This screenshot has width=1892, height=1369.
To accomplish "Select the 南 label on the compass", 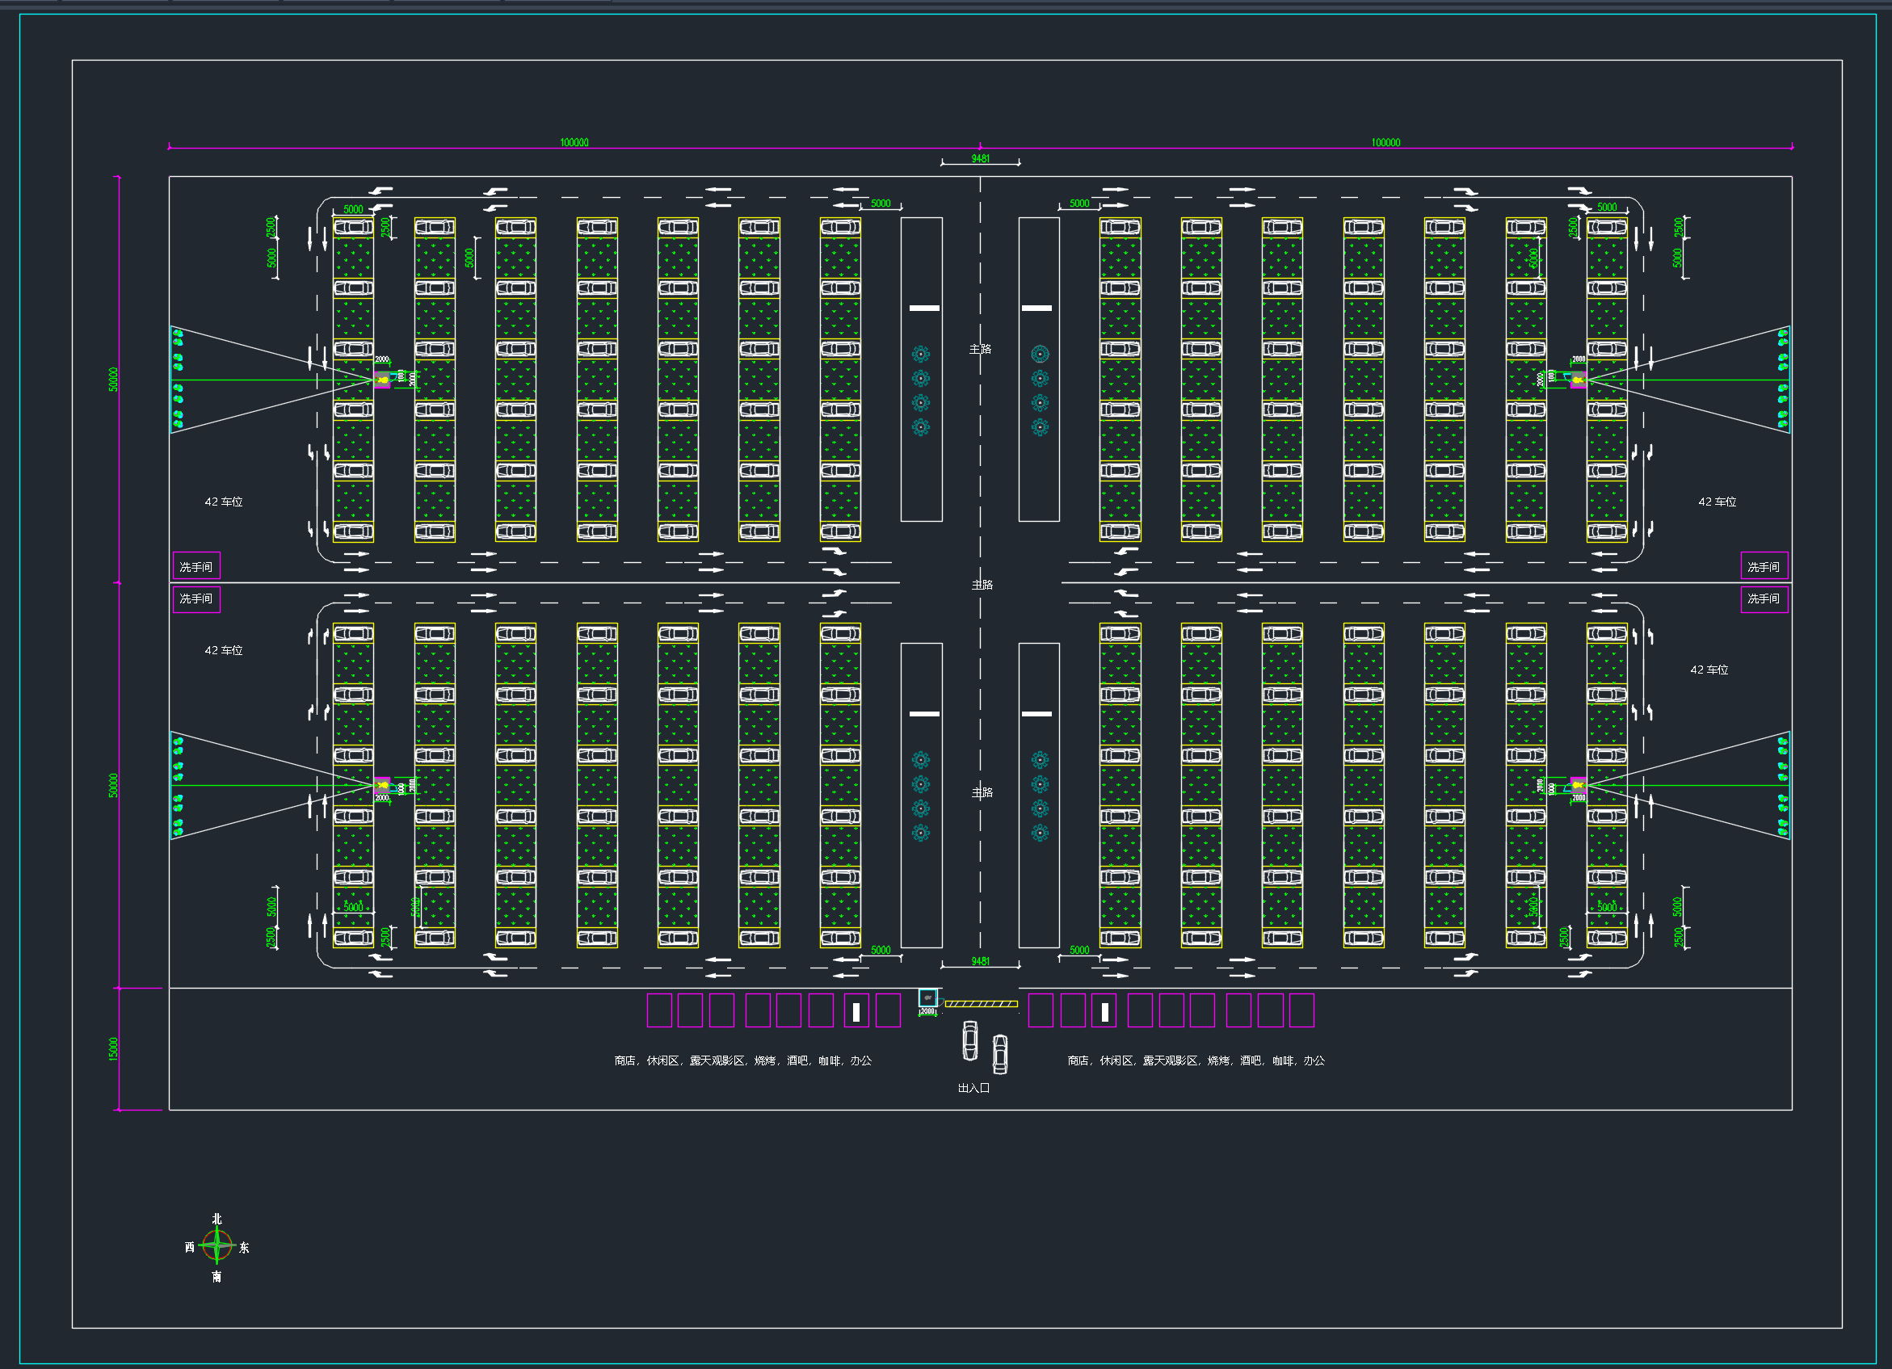I will [x=217, y=1276].
